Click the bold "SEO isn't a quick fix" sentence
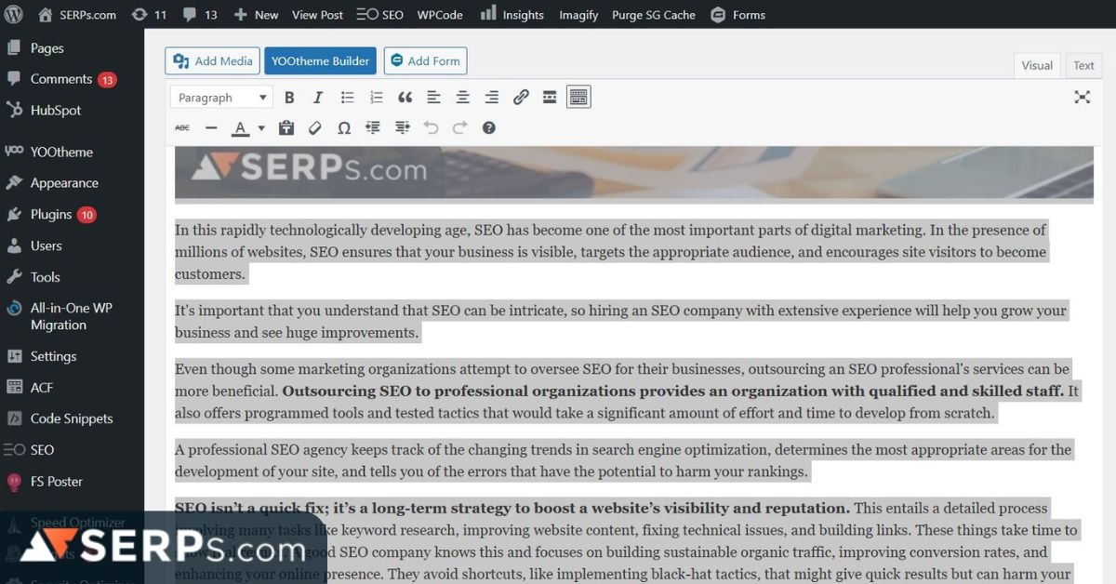 point(512,509)
